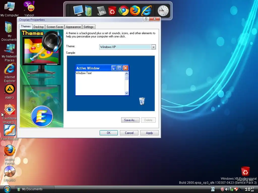Click the EN language bar indicator
258x193 pixels.
click(x=213, y=189)
